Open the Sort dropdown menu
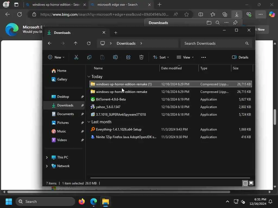The image size is (278, 208). click(161, 57)
